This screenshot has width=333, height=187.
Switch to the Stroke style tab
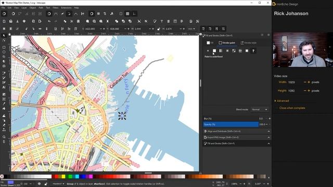(x=248, y=43)
